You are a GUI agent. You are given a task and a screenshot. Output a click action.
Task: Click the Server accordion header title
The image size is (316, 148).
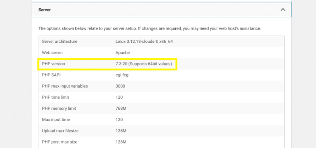[x=44, y=10]
